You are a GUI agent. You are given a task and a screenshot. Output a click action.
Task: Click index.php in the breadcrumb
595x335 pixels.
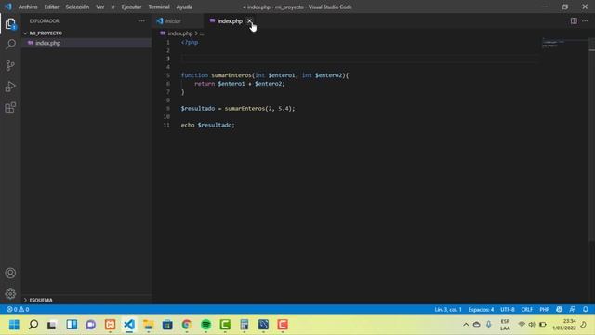179,33
